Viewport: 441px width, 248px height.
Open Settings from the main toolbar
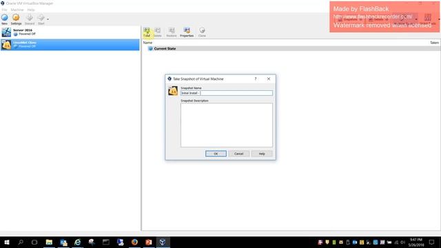tap(16, 19)
